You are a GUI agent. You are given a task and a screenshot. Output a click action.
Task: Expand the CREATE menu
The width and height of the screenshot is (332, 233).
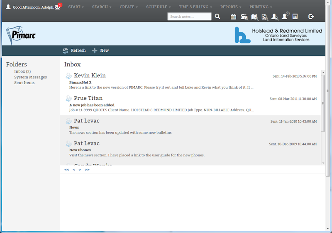[x=129, y=7]
